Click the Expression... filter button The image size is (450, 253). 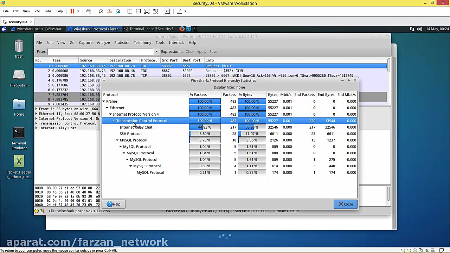point(172,52)
